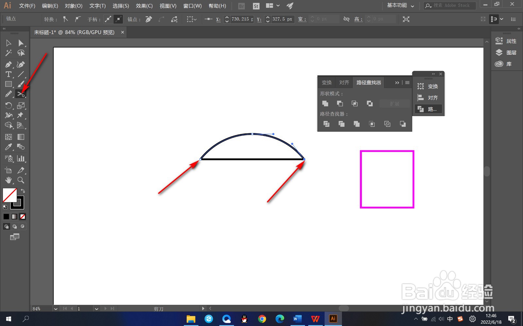Select the Artboard tool
The height and width of the screenshot is (326, 523).
[x=8, y=170]
